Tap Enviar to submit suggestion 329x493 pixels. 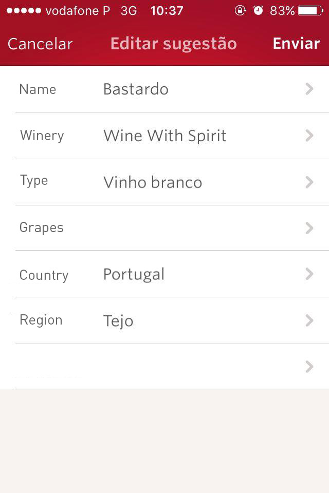click(296, 43)
